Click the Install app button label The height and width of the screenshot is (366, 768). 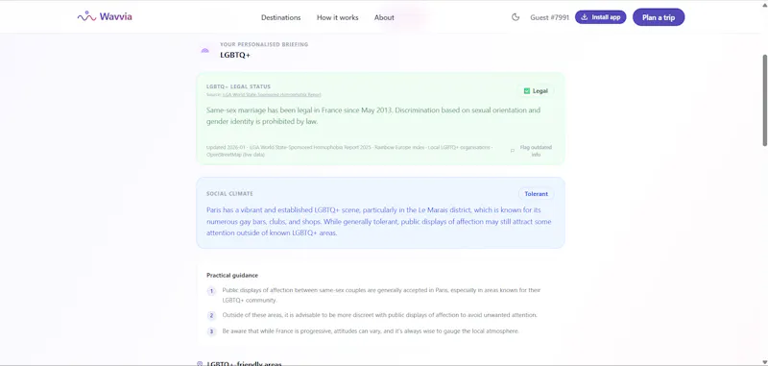pos(606,17)
